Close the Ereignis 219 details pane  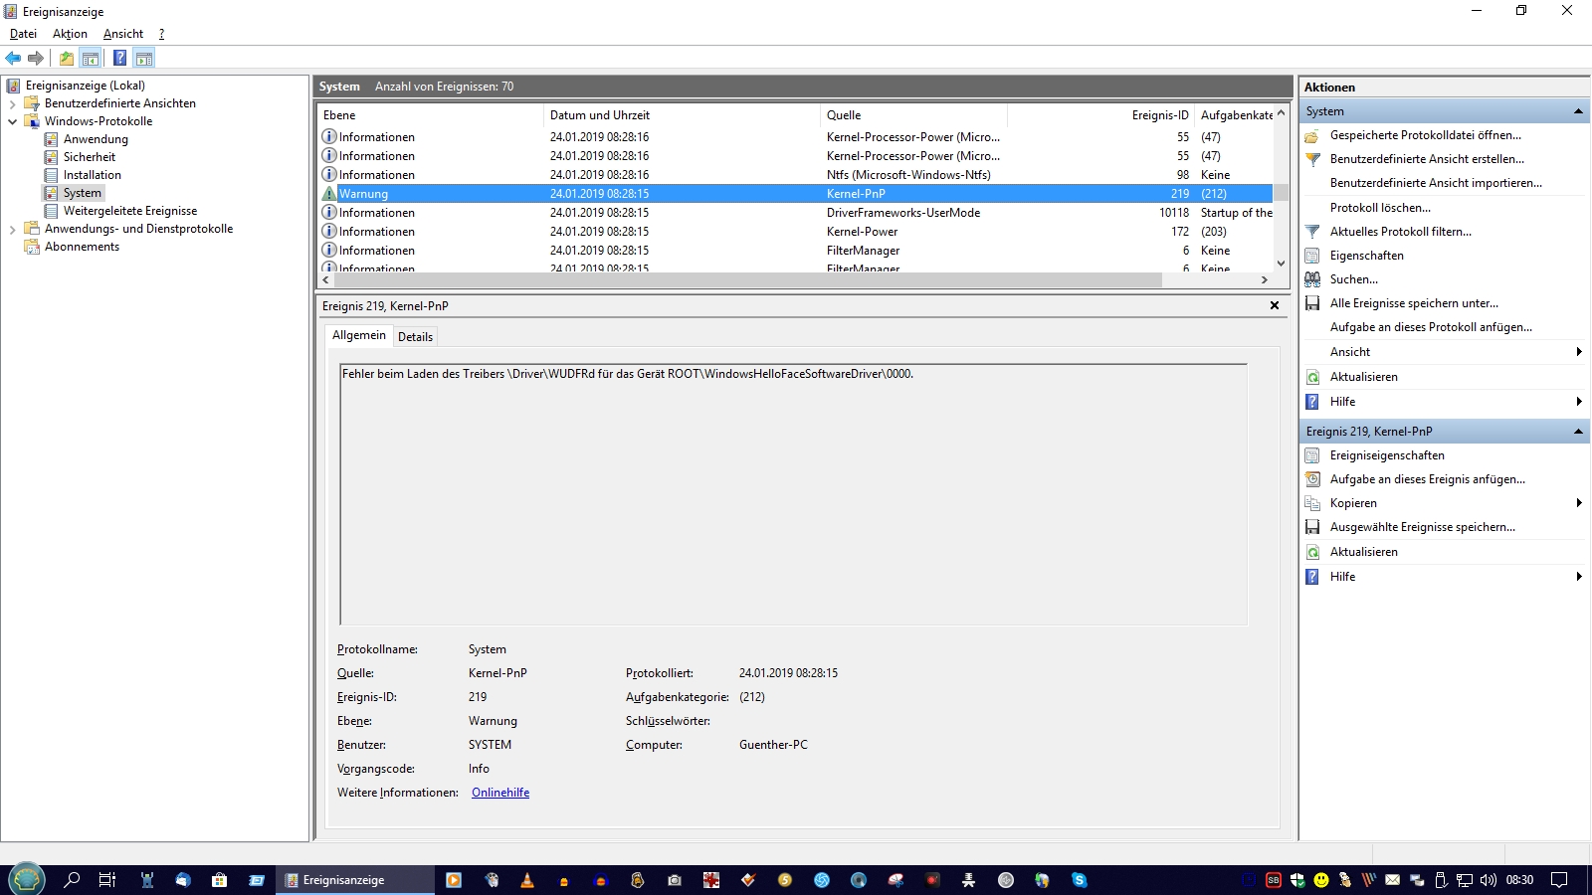coord(1275,305)
